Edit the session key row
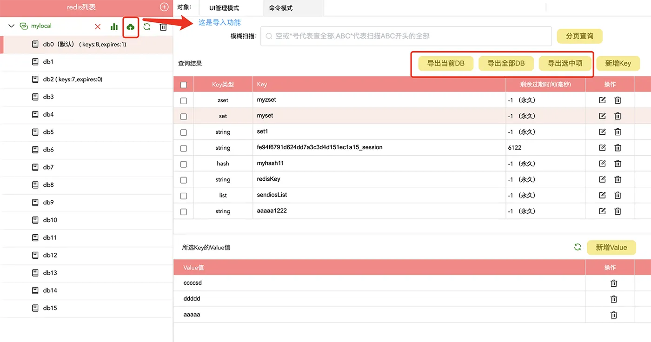 tap(603, 148)
